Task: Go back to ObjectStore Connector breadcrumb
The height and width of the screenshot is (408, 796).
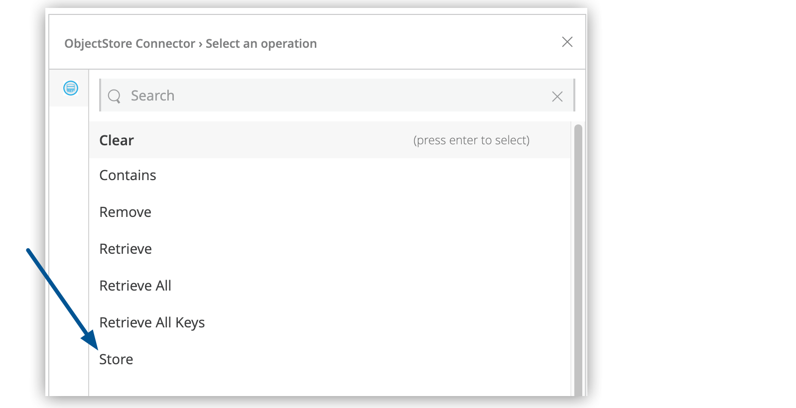Action: (x=130, y=44)
